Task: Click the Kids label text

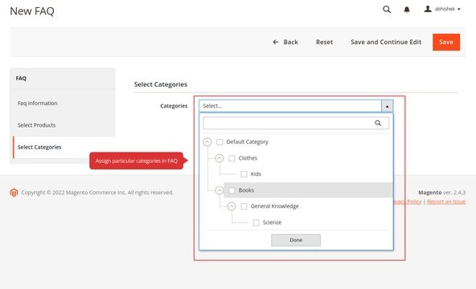Action: (256, 174)
